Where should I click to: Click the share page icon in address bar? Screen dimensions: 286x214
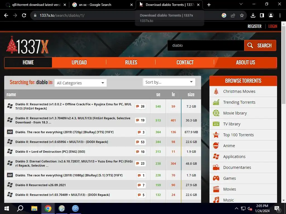(233, 16)
